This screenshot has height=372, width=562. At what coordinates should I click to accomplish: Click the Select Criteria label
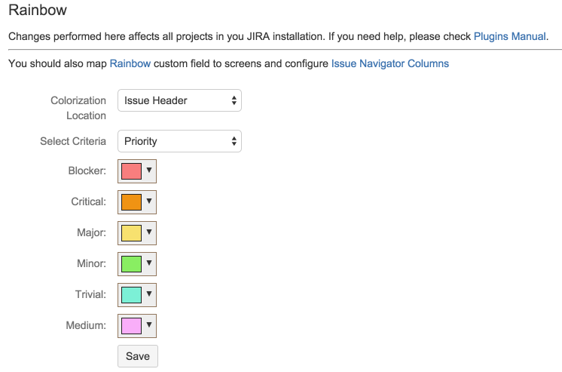pyautogui.click(x=73, y=141)
